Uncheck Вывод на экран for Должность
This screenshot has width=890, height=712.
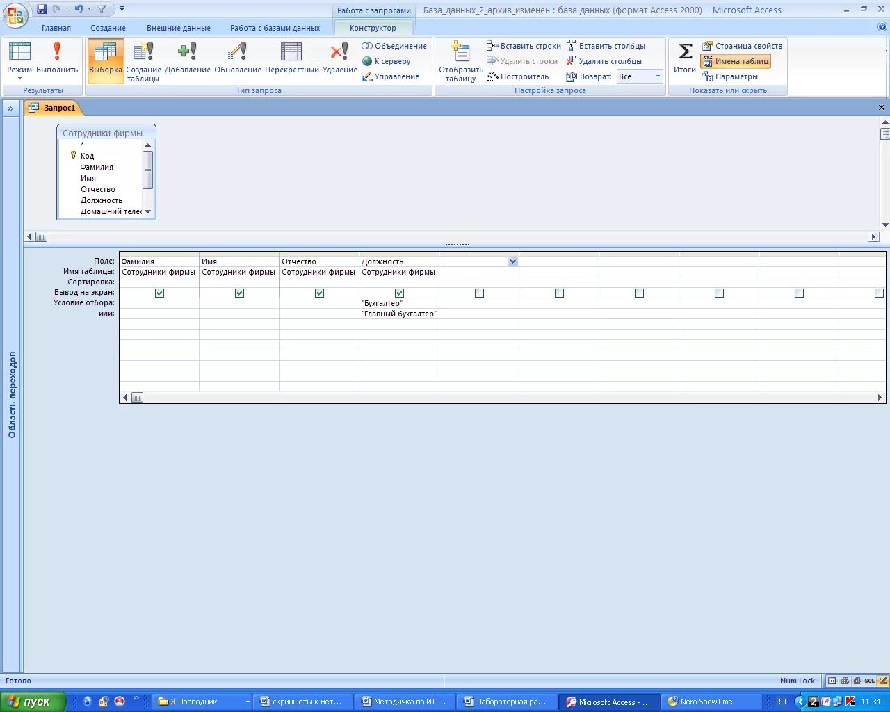coord(399,293)
